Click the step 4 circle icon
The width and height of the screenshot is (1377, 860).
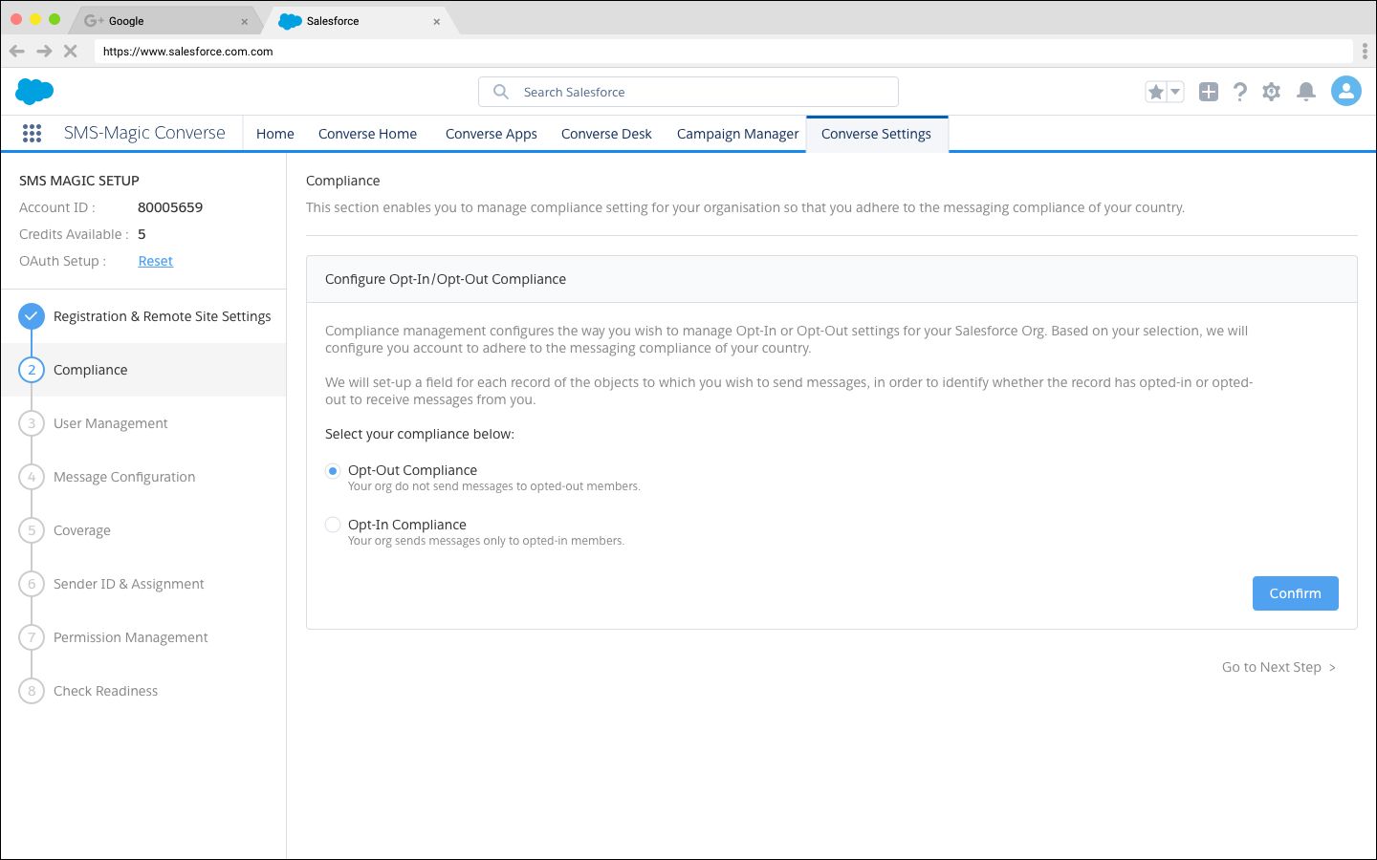[32, 477]
